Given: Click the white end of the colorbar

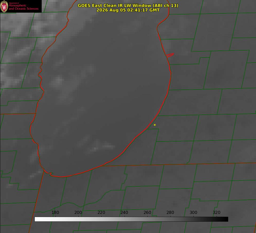Looking at the screenshot, I should pyautogui.click(x=37, y=219).
